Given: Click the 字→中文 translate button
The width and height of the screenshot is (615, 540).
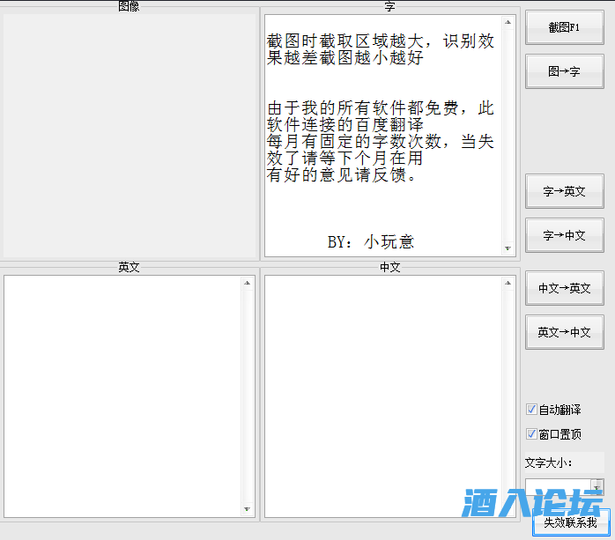Looking at the screenshot, I should click(564, 235).
